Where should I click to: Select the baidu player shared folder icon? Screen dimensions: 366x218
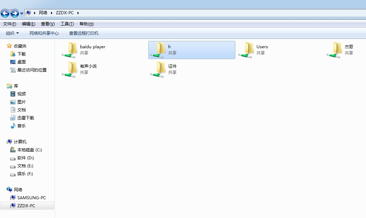(70, 50)
